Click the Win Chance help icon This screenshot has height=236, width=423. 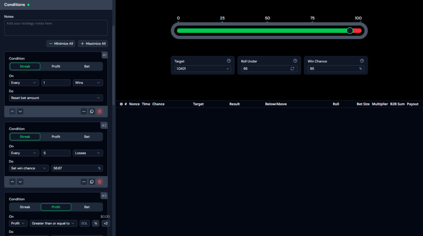tap(362, 61)
